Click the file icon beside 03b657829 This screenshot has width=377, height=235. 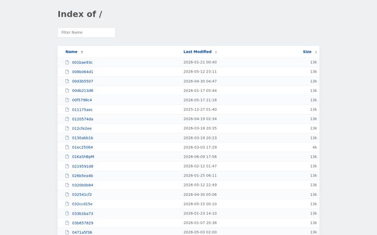tap(67, 223)
